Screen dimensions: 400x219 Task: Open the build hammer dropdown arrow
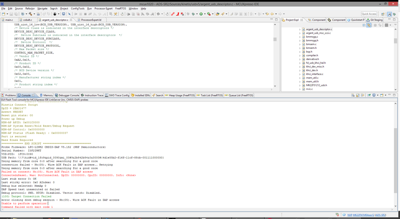[34, 14]
